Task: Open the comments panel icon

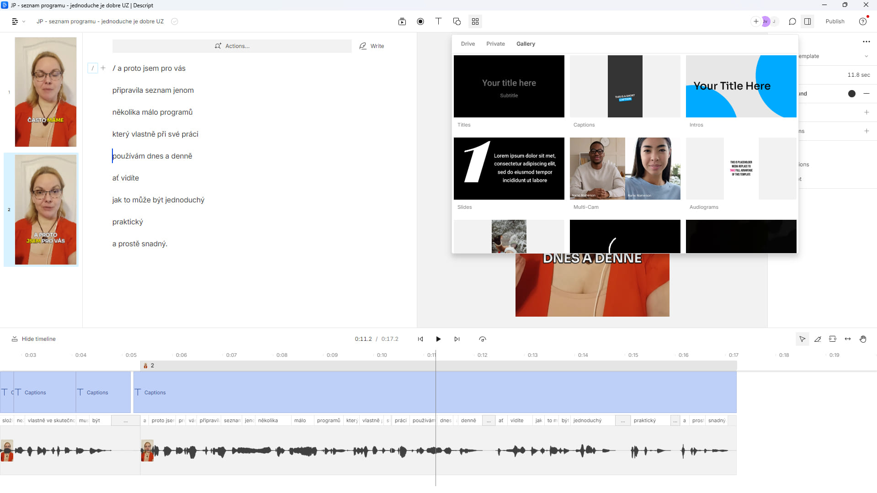Action: coord(792,21)
